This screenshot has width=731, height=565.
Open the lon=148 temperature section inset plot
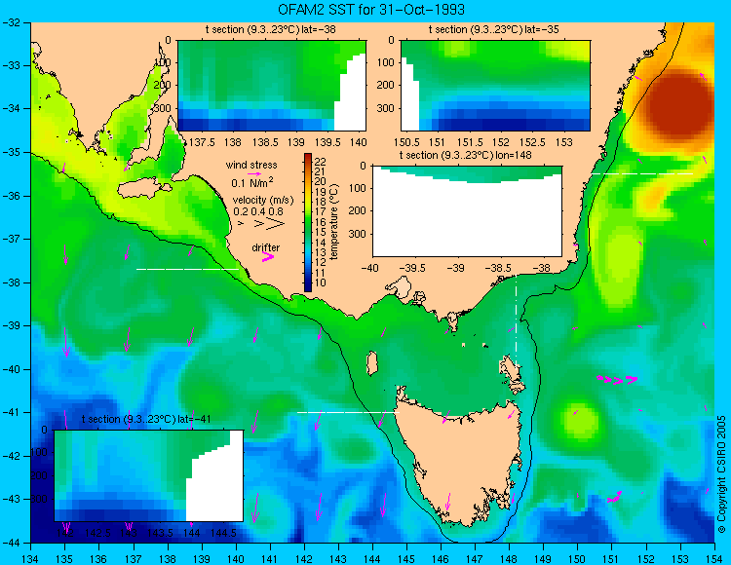(467, 211)
